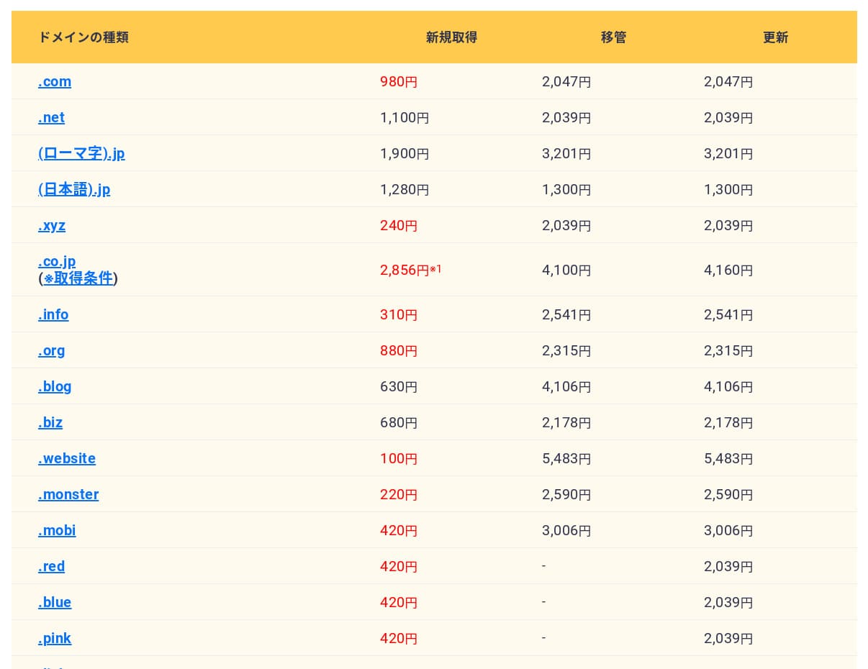This screenshot has height=669, width=868.
Task: View the ※取得条件 requirements link
Action: (78, 278)
